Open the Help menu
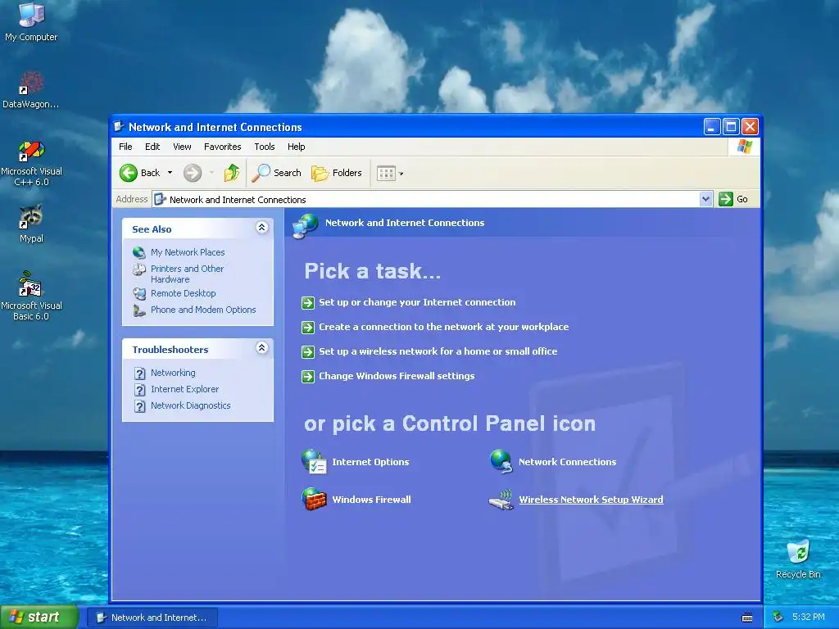 pyautogui.click(x=296, y=147)
